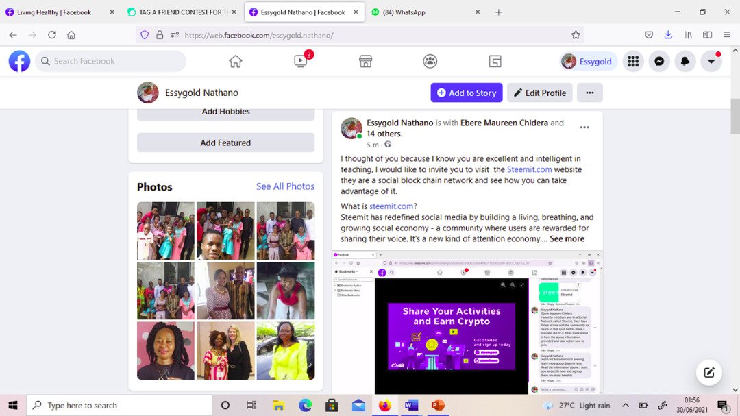This screenshot has height=416, width=740.
Task: Open the Groups icon
Action: point(430,62)
